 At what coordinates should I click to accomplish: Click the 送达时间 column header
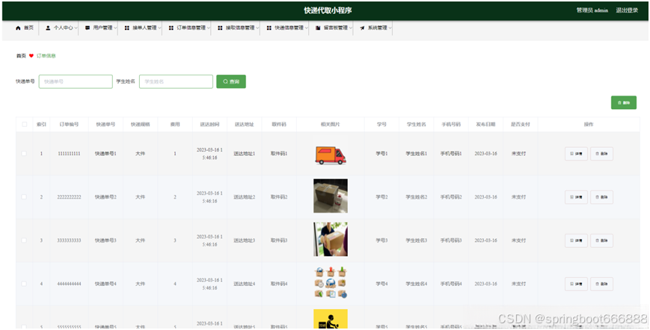pos(209,124)
